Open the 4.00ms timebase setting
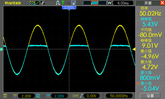Image resolution: width=165 pixels, height=99 pixels. point(123,3)
